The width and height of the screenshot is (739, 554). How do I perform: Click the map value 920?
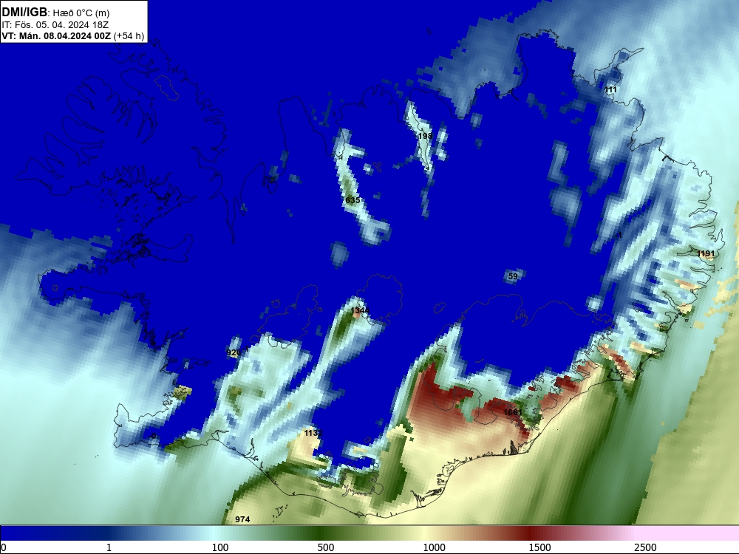point(234,352)
